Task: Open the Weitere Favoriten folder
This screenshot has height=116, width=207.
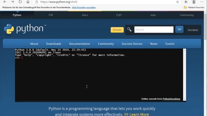Action: pos(194,7)
